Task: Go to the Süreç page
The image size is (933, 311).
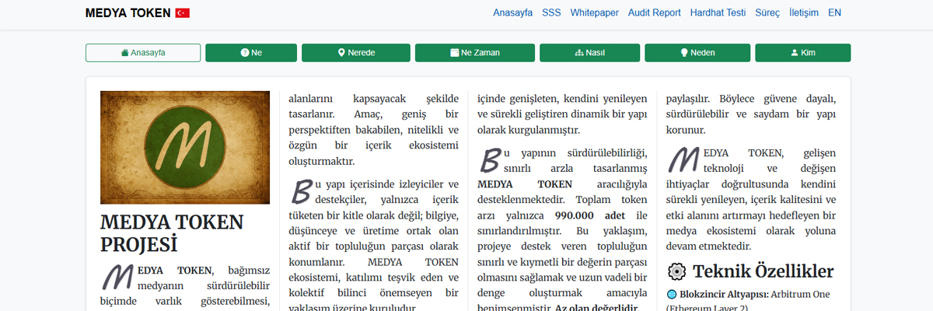Action: pyautogui.click(x=767, y=12)
